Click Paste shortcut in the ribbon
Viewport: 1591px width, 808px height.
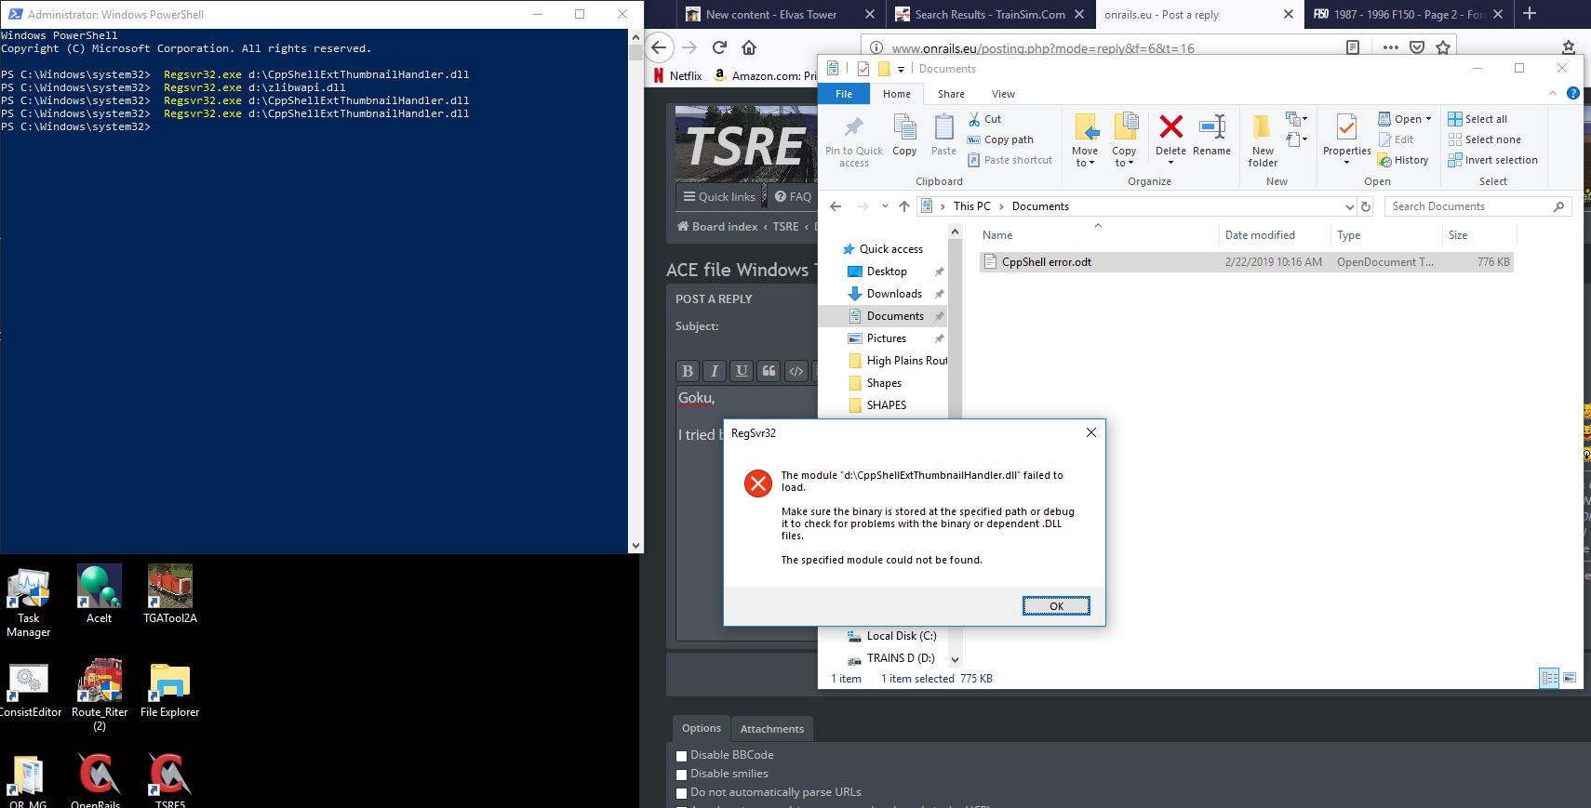coord(1009,160)
